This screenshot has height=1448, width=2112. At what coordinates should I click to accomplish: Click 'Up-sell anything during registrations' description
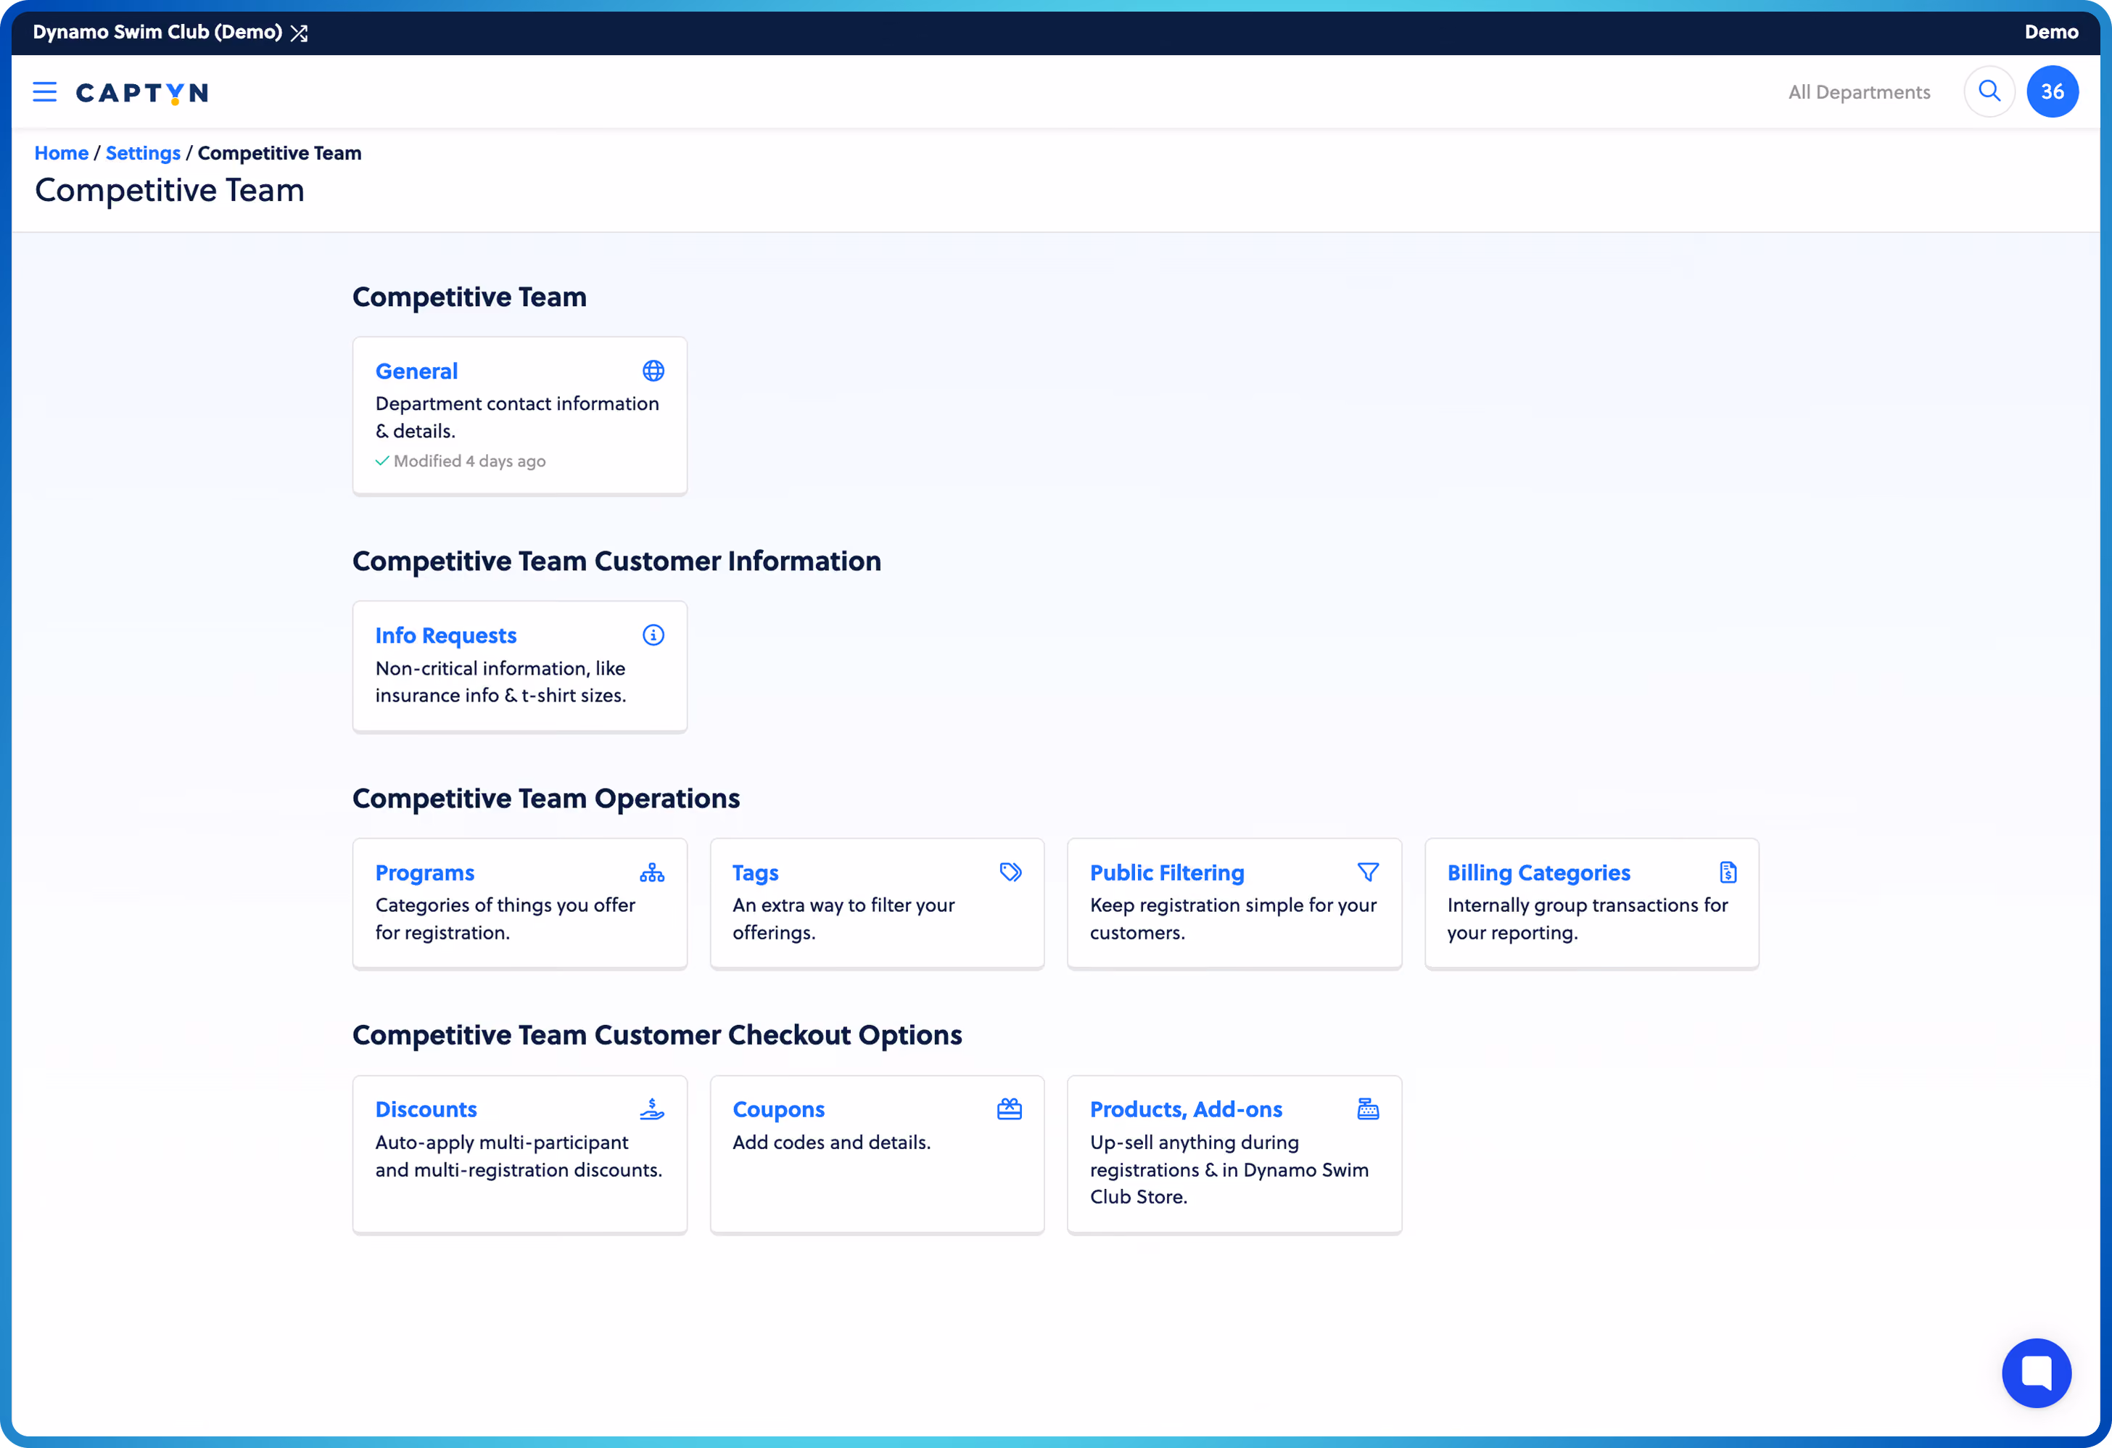[1229, 1170]
